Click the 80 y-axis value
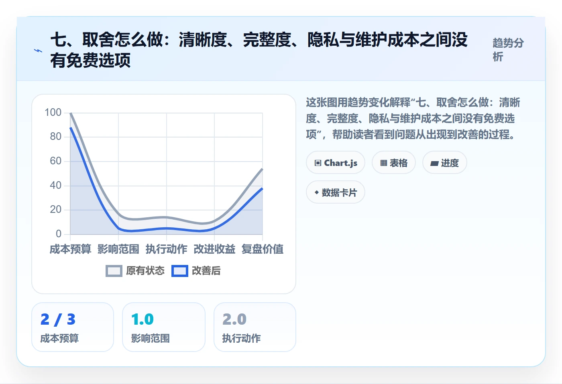The width and height of the screenshot is (562, 384). click(56, 137)
